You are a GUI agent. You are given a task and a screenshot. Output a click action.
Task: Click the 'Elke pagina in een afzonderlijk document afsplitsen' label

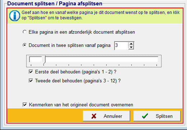click(82, 32)
